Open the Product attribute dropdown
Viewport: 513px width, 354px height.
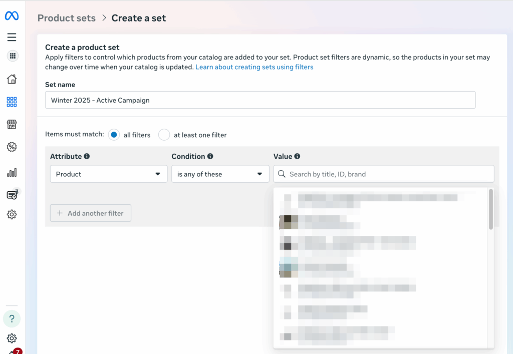click(108, 174)
